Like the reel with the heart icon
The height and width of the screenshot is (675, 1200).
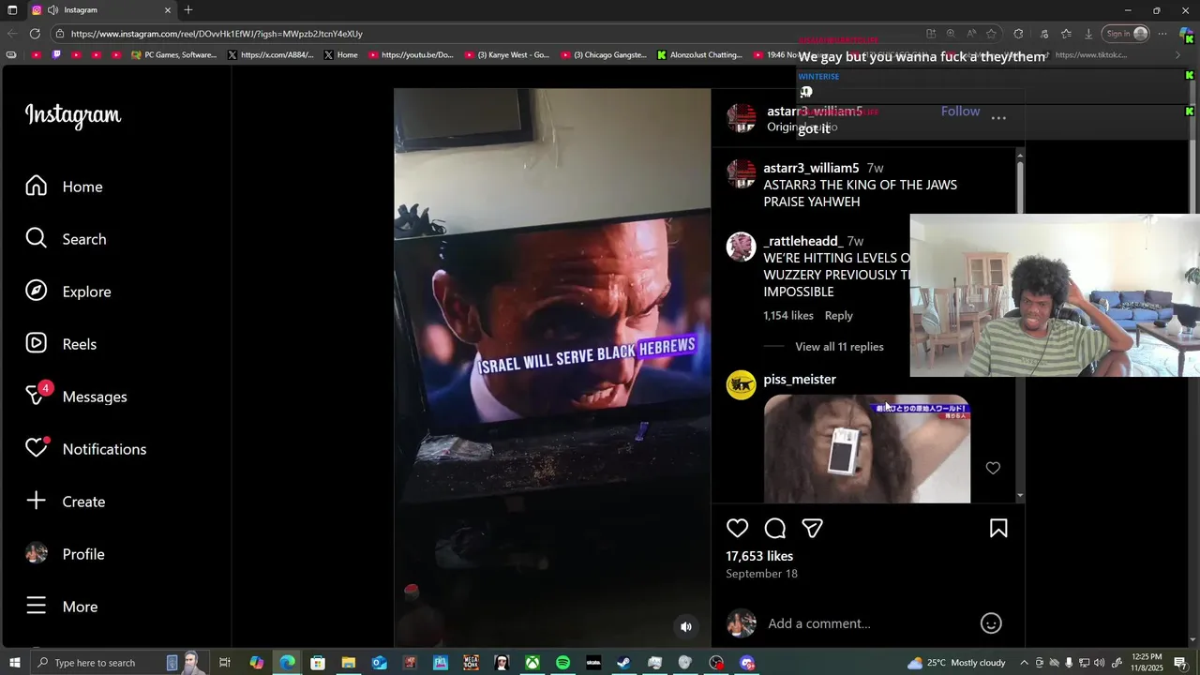click(x=738, y=529)
